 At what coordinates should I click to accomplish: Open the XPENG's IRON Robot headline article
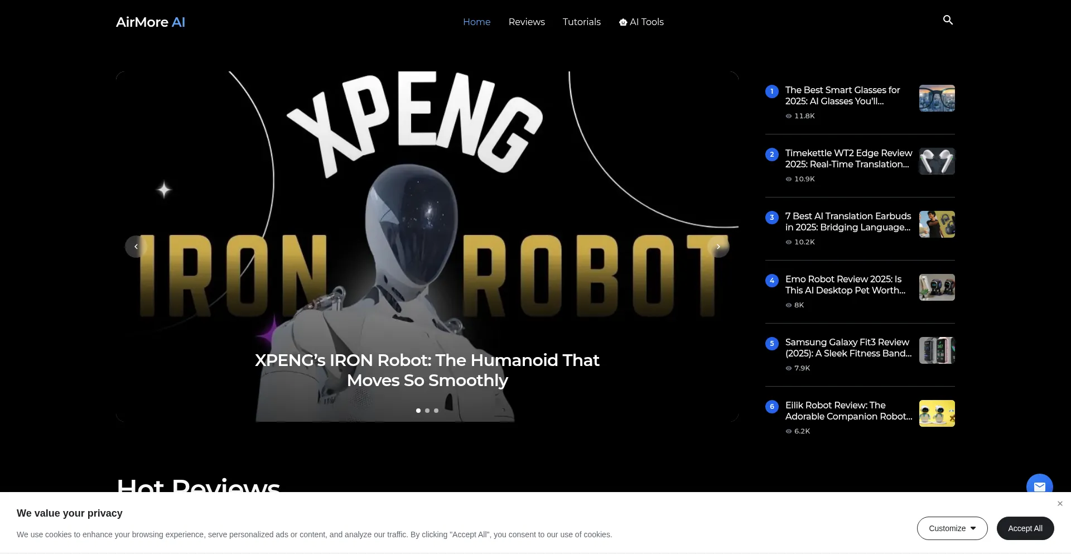(x=427, y=370)
